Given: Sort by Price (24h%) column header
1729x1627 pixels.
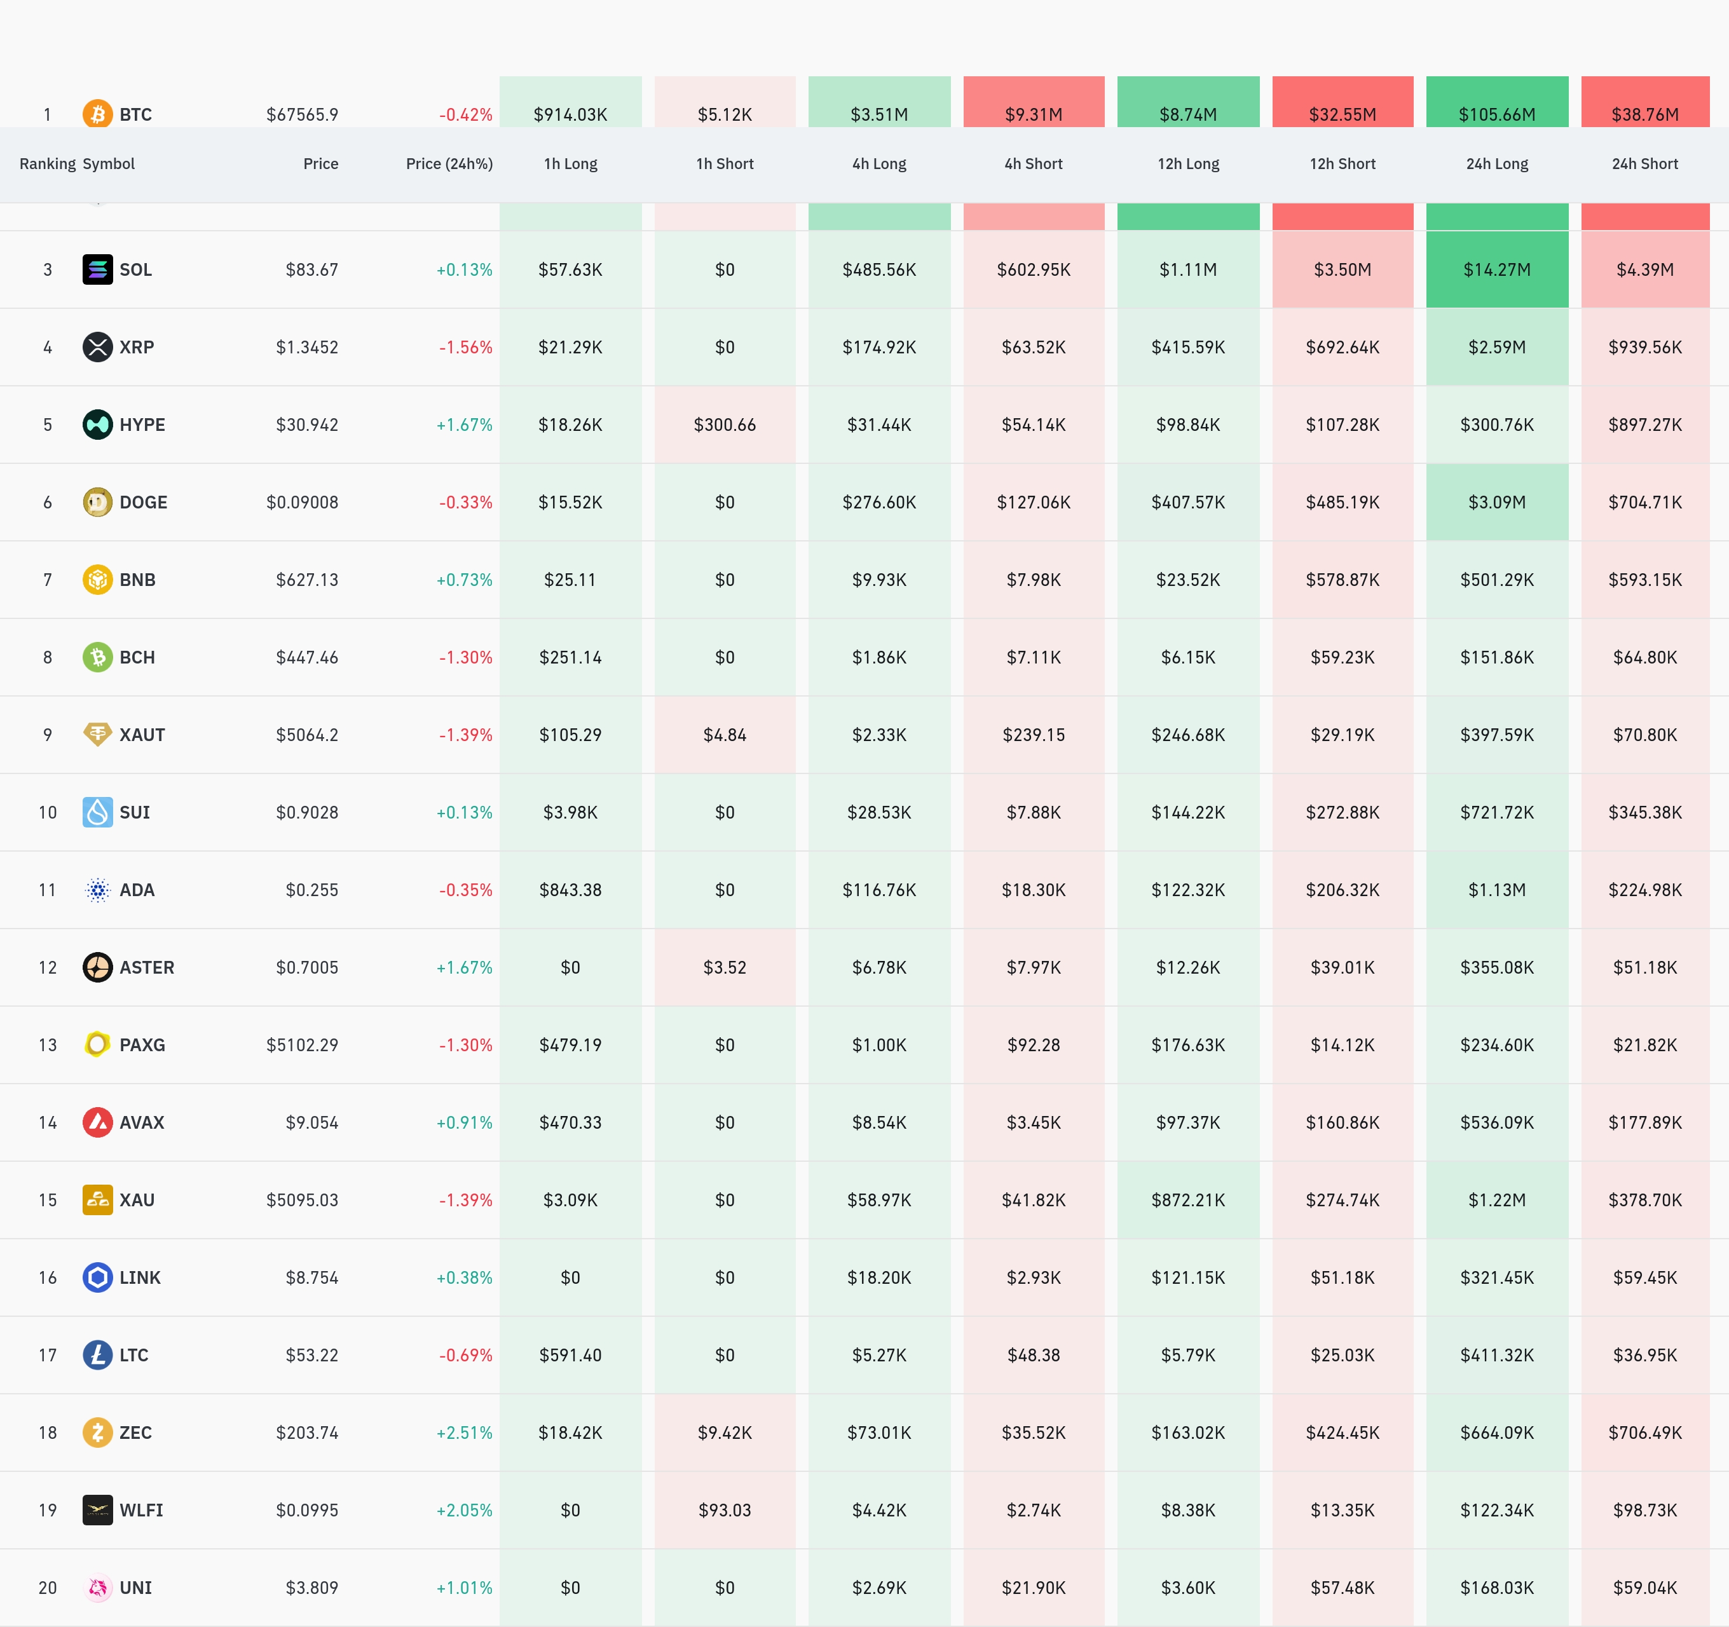Looking at the screenshot, I should click(449, 163).
